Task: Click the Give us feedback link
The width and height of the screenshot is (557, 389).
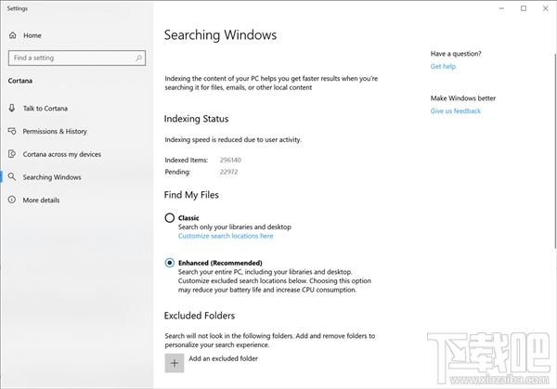Action: coord(456,110)
